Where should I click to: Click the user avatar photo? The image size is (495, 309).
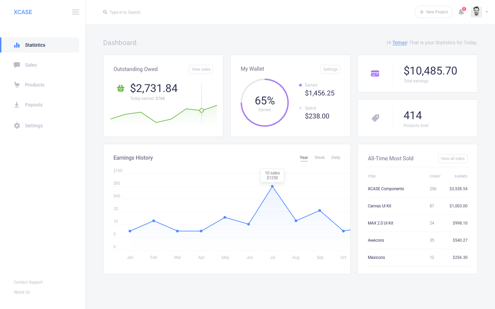click(x=476, y=12)
